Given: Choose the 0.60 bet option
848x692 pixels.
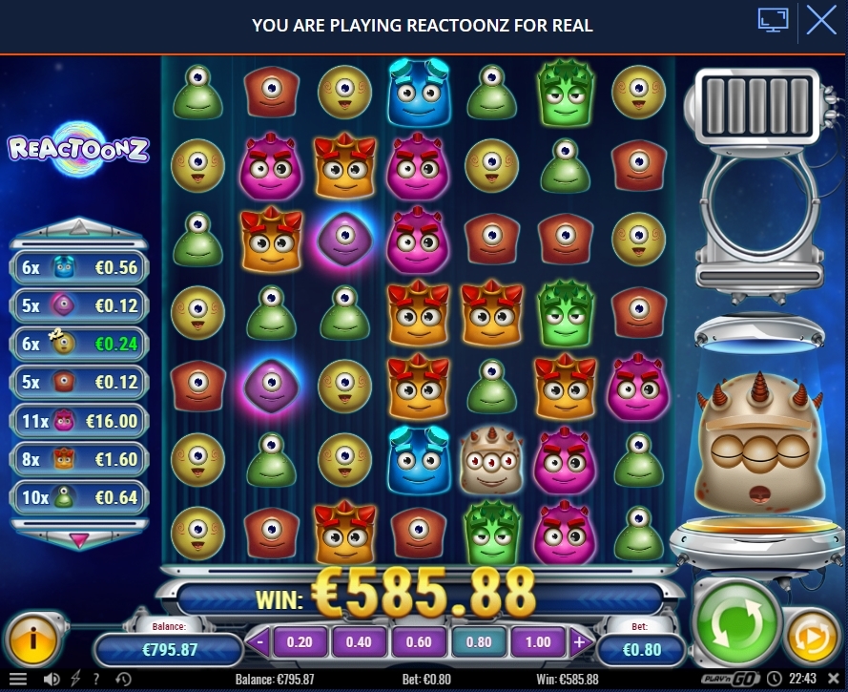Looking at the screenshot, I should [419, 642].
